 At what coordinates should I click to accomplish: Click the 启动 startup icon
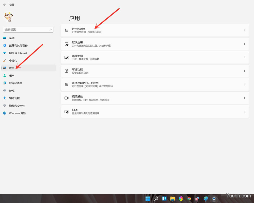click(x=66, y=112)
